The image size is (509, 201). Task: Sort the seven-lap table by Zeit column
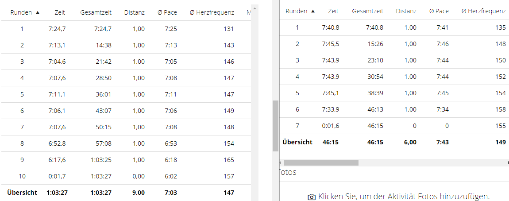coord(333,11)
